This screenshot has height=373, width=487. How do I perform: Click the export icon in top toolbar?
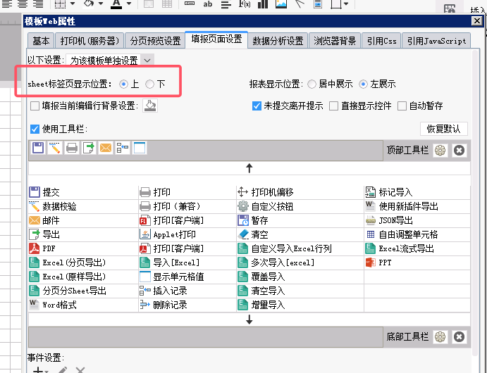(x=89, y=148)
